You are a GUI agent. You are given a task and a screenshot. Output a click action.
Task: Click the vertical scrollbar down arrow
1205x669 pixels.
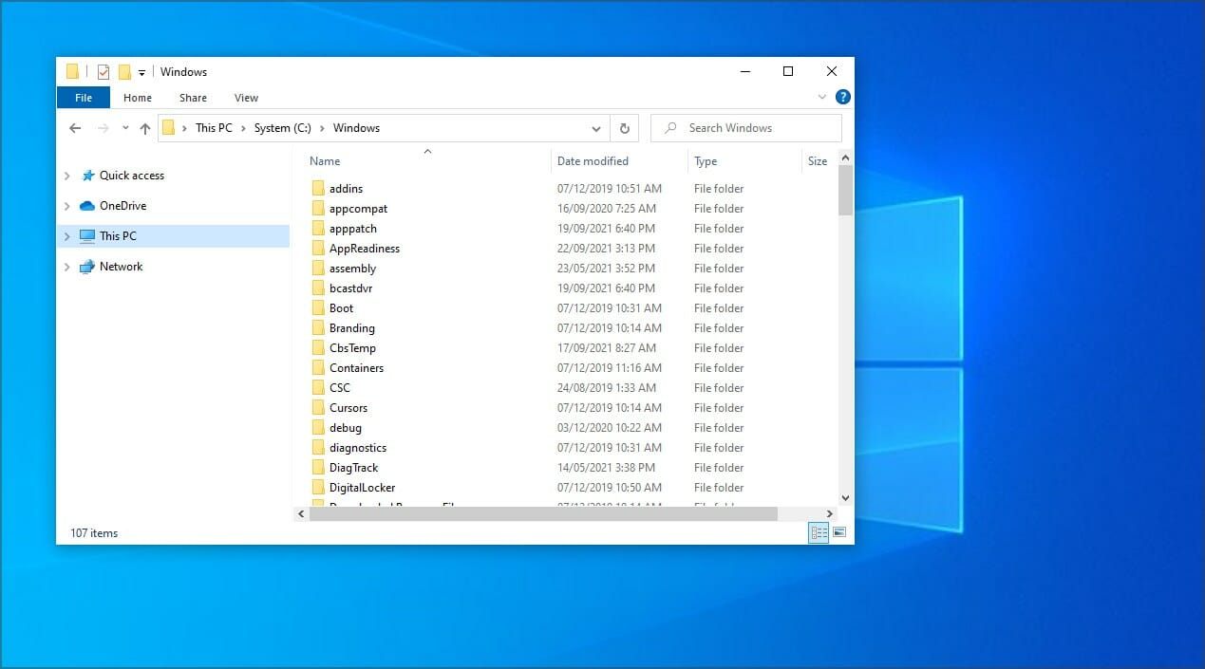[845, 497]
